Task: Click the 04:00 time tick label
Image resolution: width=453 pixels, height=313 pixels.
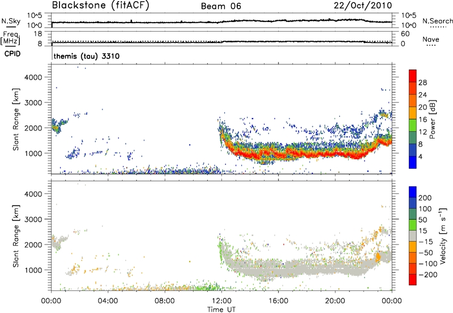Action: click(108, 301)
